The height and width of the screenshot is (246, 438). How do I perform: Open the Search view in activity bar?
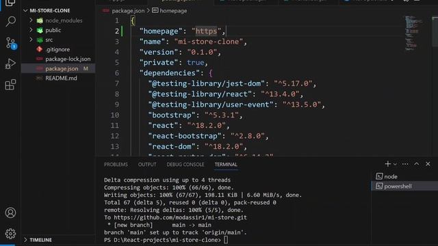11,21
